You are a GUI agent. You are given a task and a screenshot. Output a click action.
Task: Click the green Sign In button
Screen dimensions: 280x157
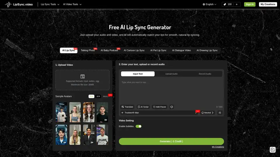tap(249, 4)
